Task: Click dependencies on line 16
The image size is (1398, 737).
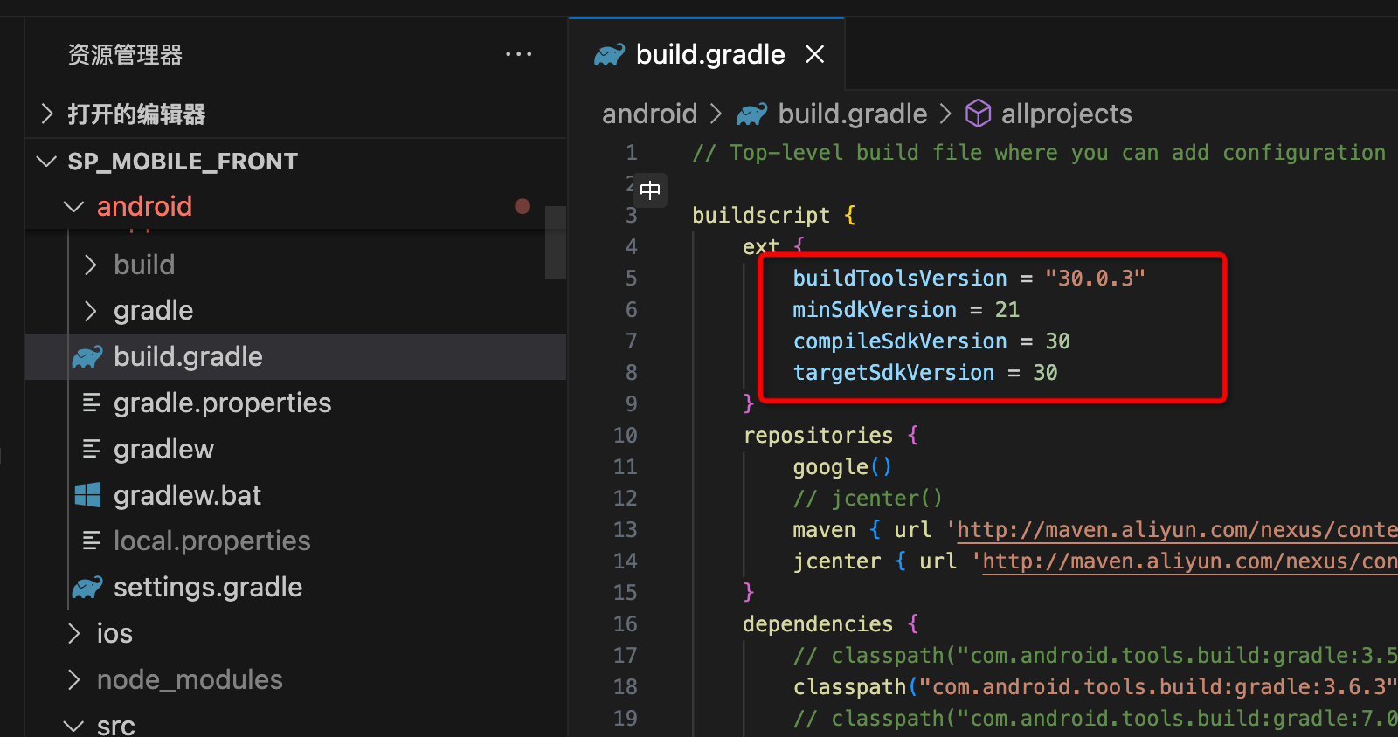Action: pyautogui.click(x=818, y=624)
